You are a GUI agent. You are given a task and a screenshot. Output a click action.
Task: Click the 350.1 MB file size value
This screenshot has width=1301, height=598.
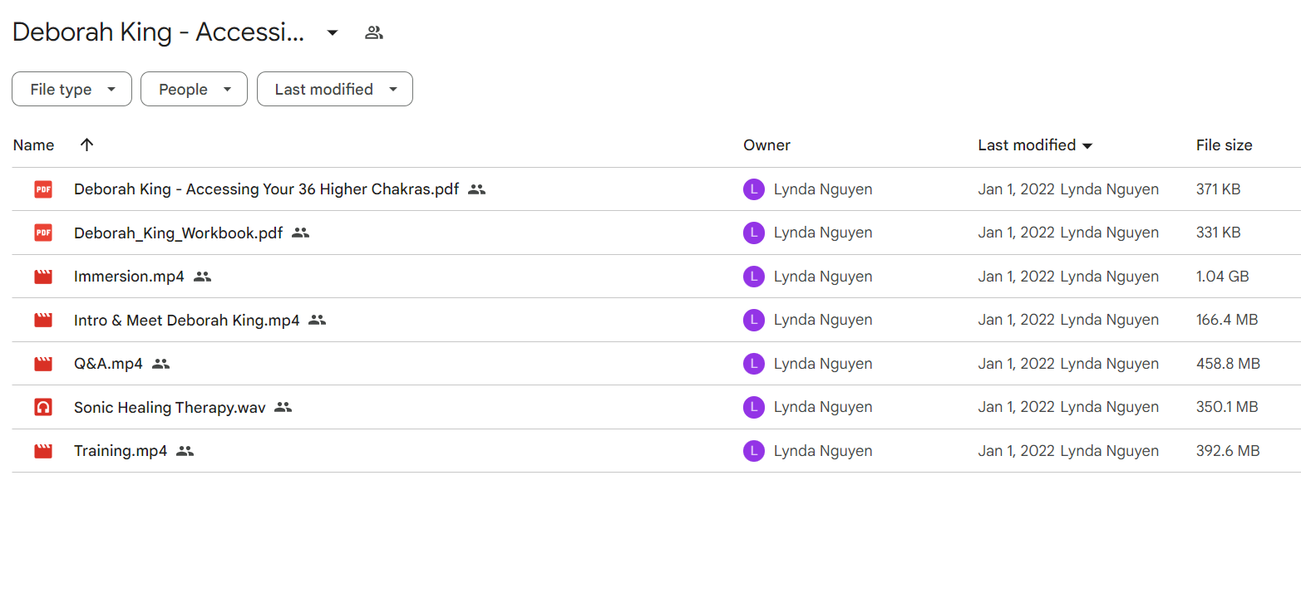[x=1227, y=407]
